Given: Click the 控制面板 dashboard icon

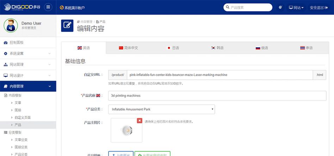Looking at the screenshot, I should point(6,42).
